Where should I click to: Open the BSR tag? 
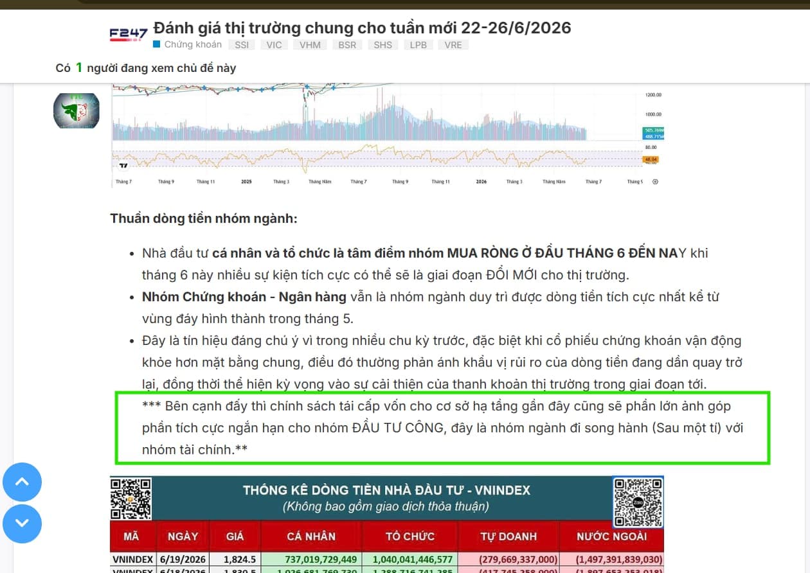347,45
